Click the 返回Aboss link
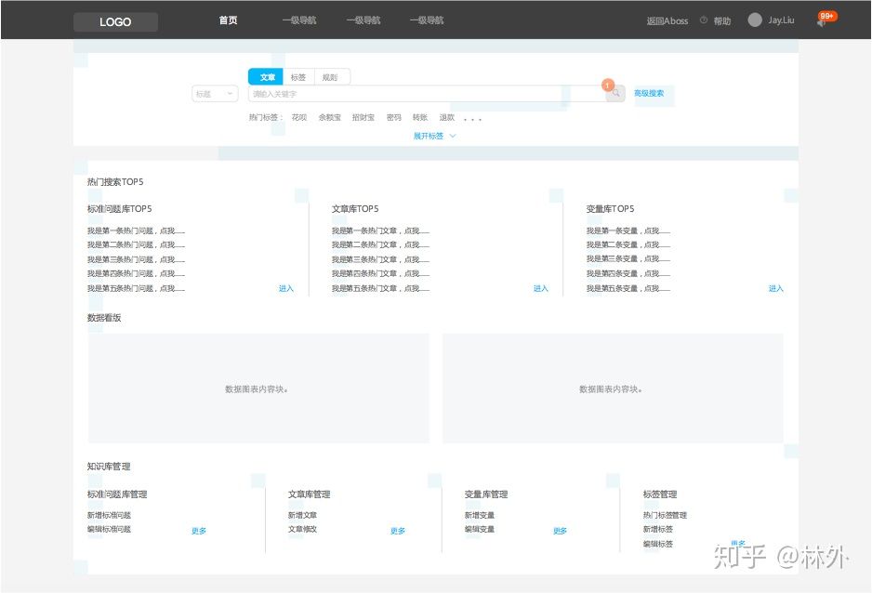The width and height of the screenshot is (872, 593). click(667, 21)
